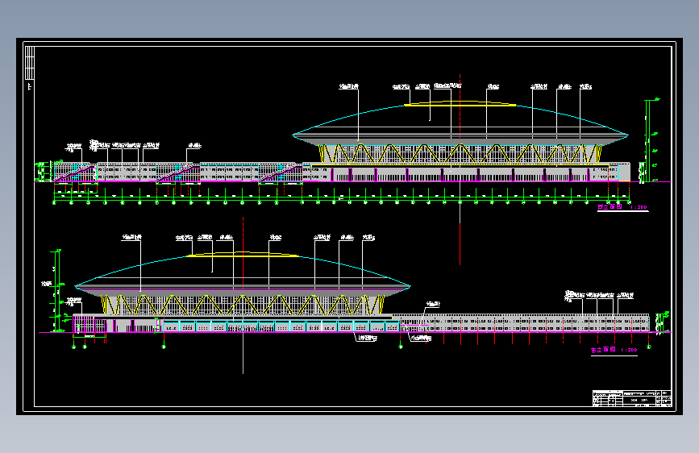Select the narrow revision grid on the sheet border
Screen dimensions: 699x453
point(29,63)
